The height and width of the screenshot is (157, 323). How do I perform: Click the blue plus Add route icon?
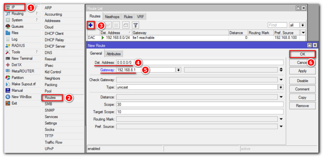click(x=91, y=25)
